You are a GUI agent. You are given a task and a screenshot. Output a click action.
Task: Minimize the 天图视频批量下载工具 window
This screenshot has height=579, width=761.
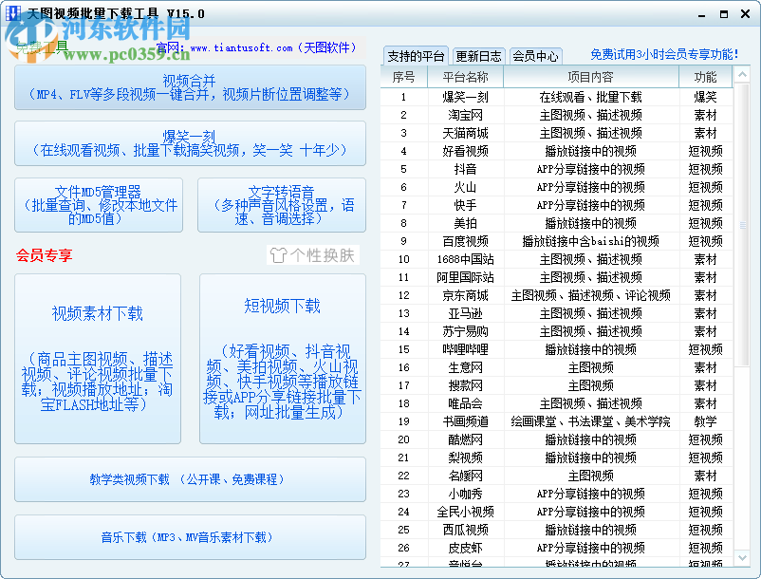(x=701, y=14)
